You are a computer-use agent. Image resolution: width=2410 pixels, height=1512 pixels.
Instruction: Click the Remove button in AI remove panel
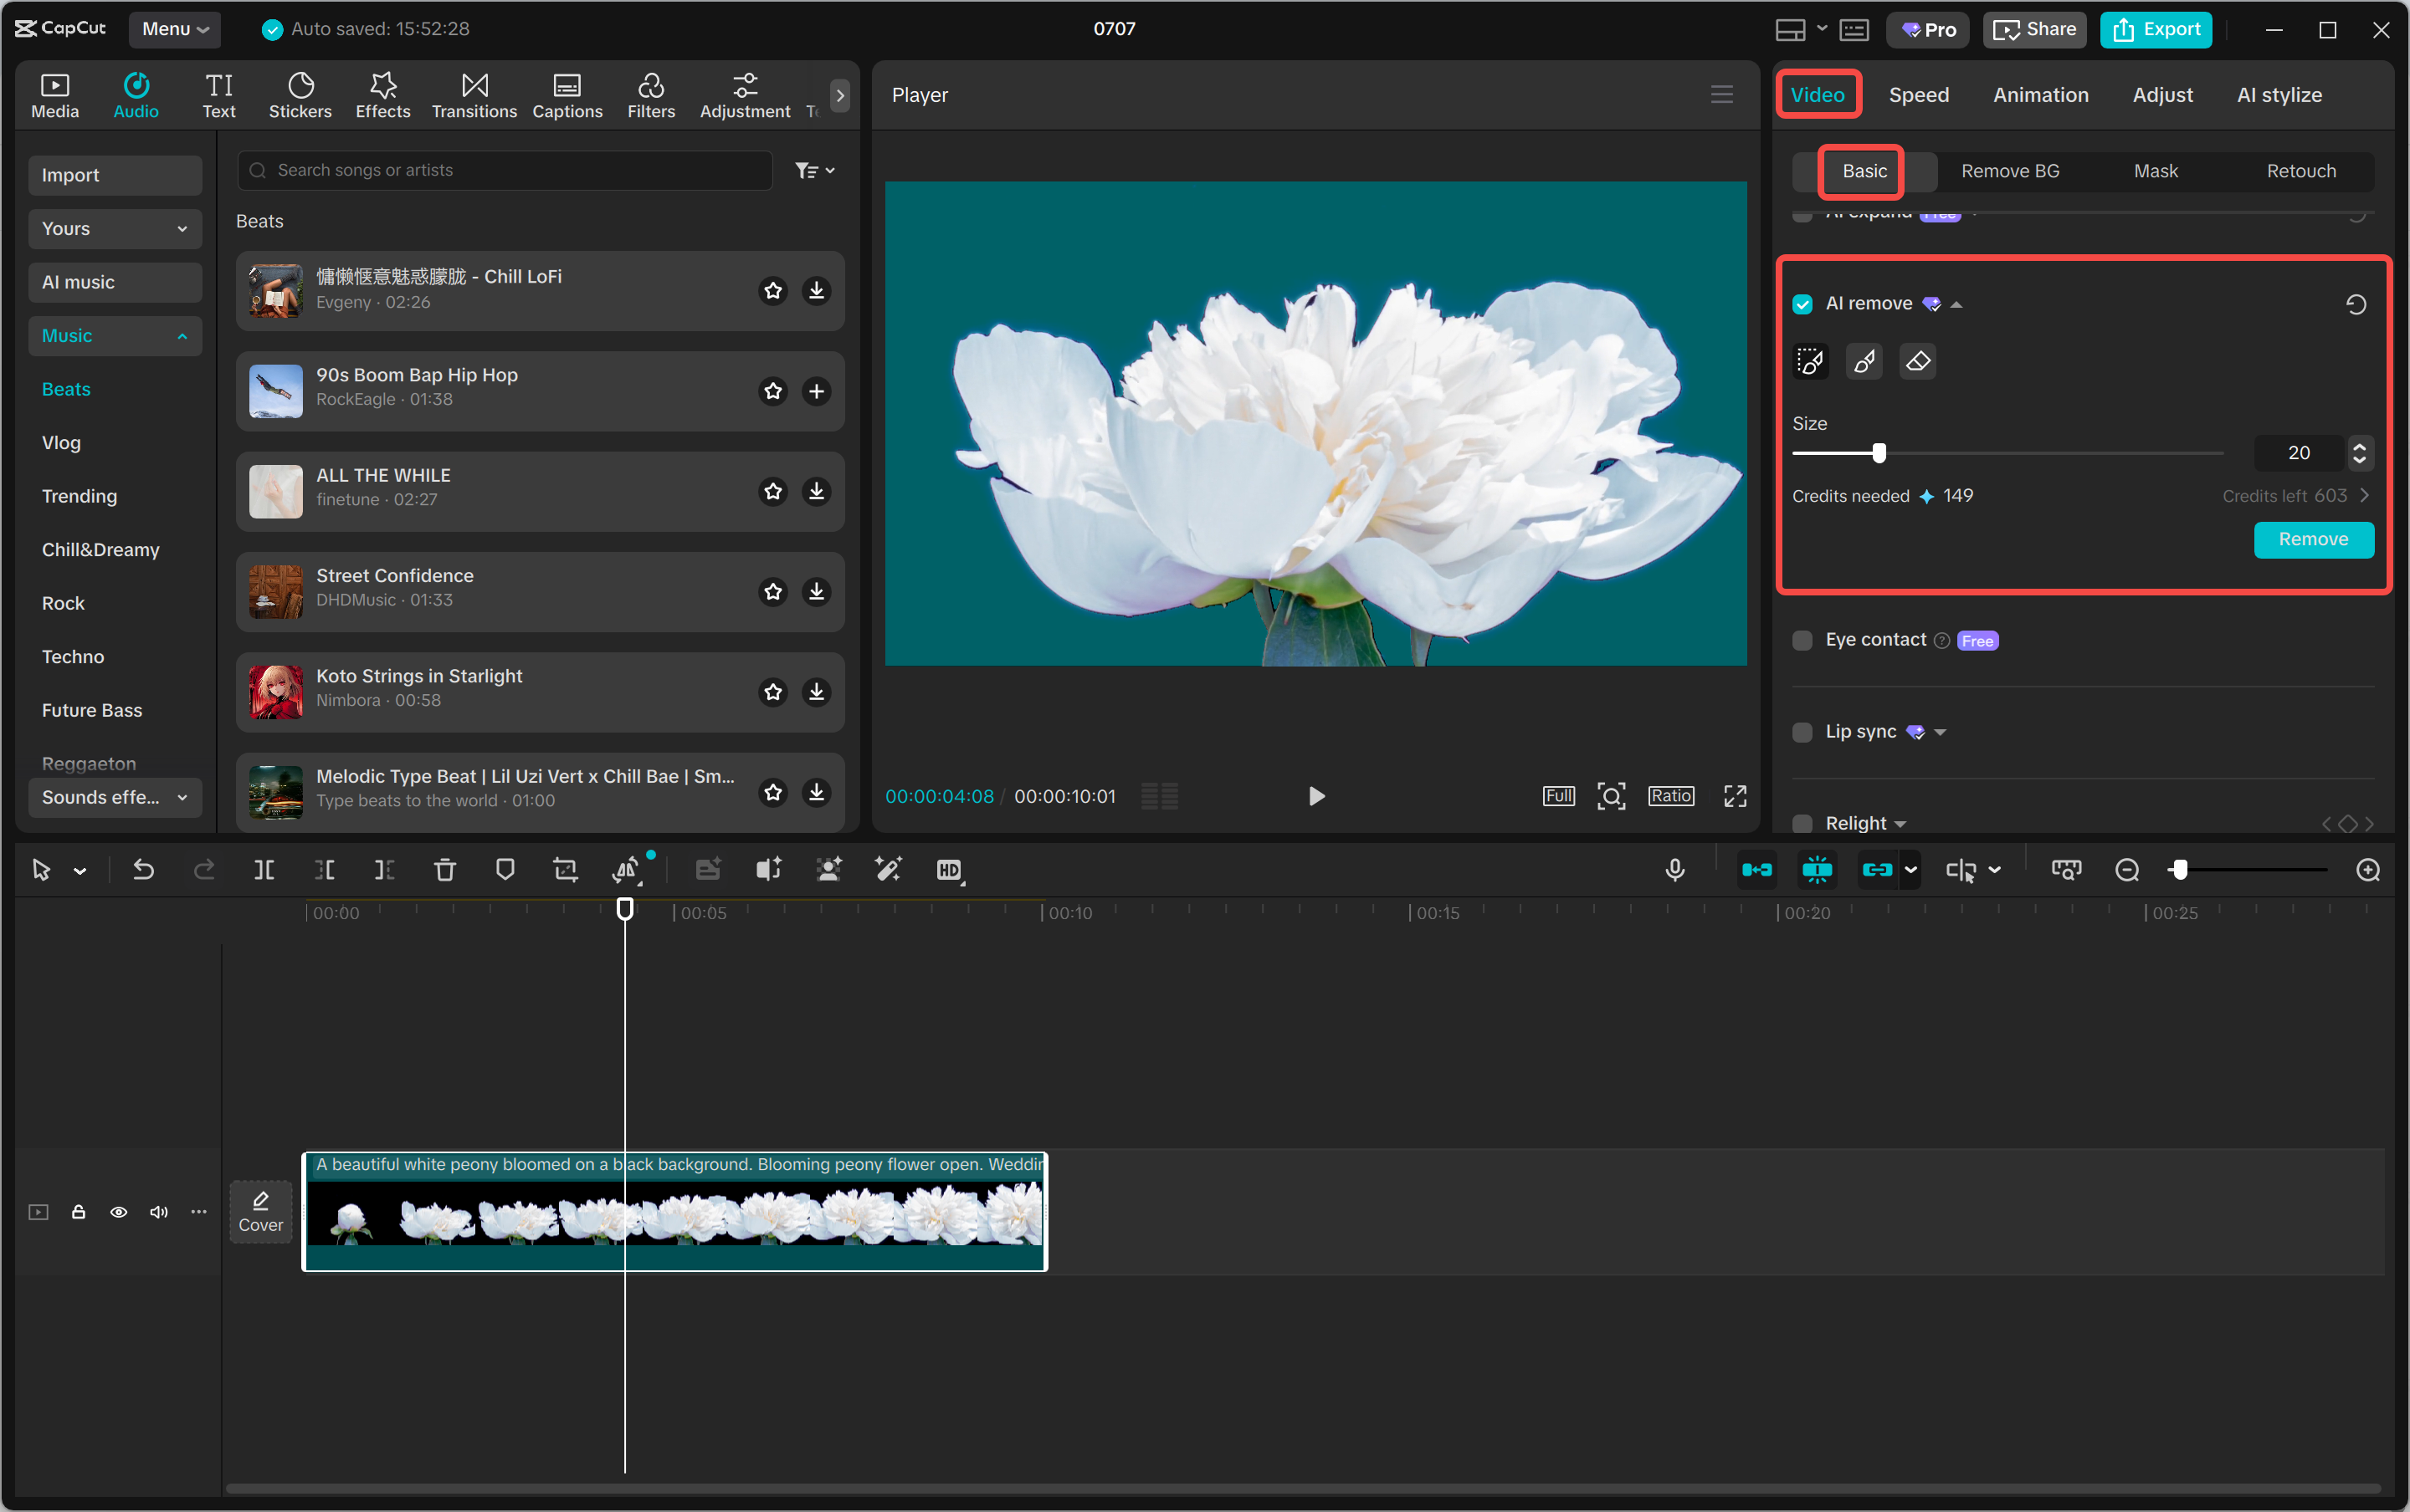pyautogui.click(x=2312, y=540)
